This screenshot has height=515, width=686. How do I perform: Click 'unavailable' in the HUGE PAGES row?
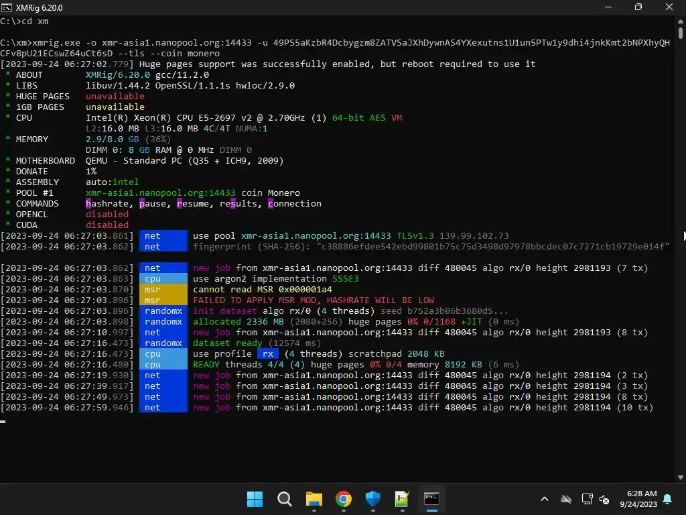click(115, 97)
